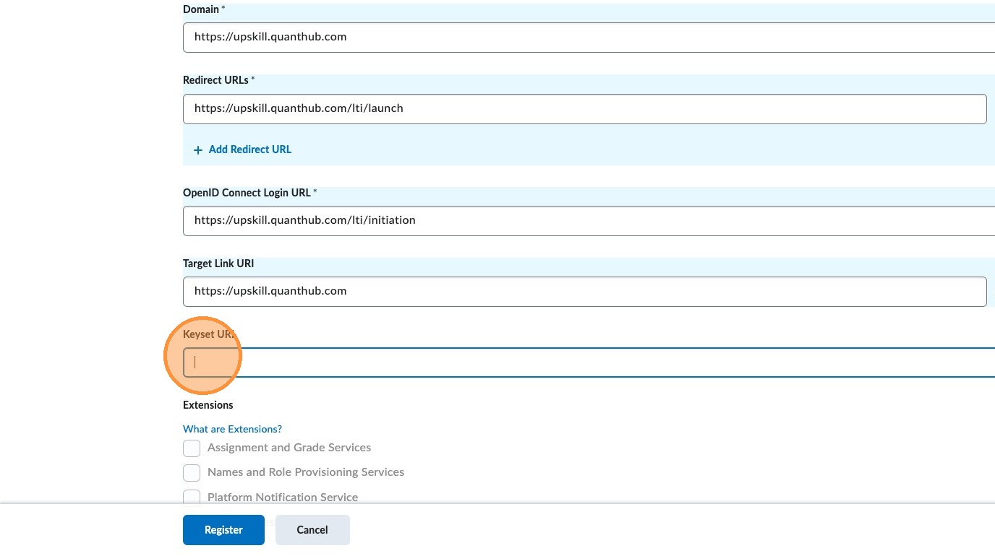
Task: Click the Add Redirect URL link text
Action: (x=250, y=149)
